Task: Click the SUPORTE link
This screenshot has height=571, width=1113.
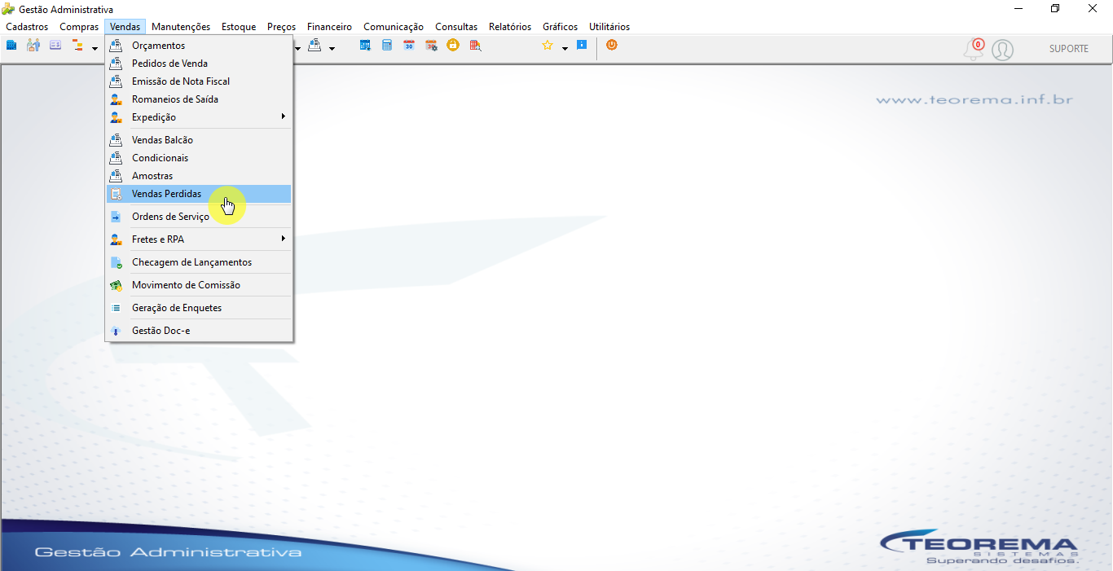Action: [x=1068, y=49]
